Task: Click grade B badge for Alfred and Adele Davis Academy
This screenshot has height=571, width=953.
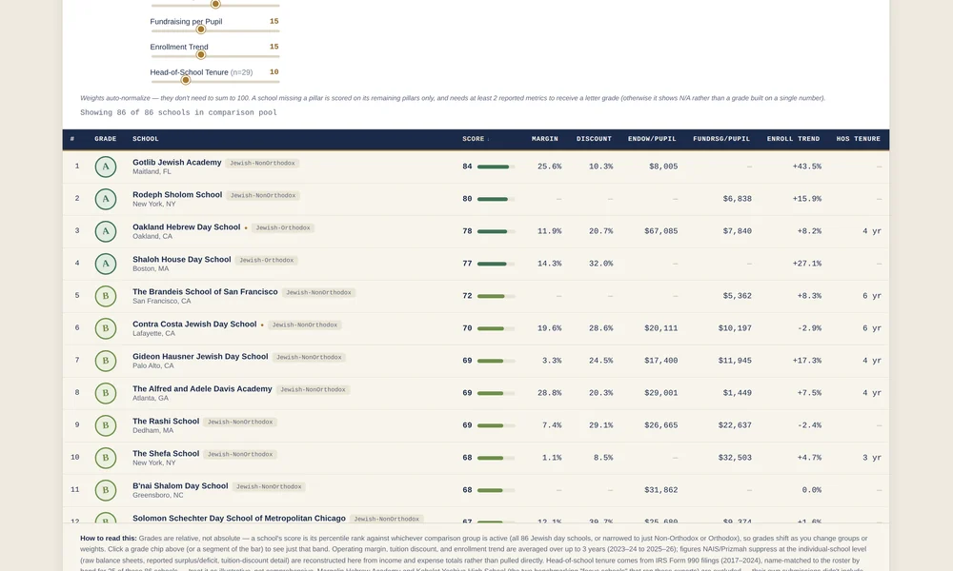Action: pos(105,393)
